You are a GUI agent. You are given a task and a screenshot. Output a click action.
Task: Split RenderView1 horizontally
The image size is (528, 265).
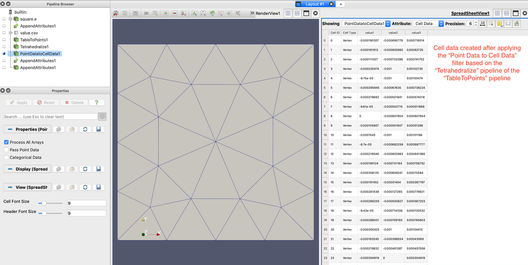288,13
